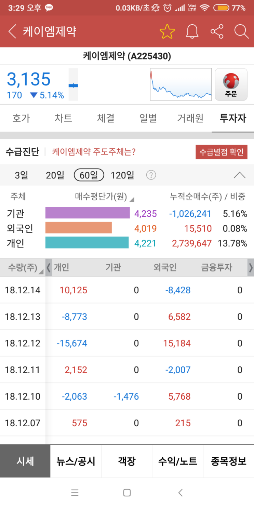Select the 18.12.13 row date
The height and width of the screenshot is (508, 254).
click(x=23, y=317)
